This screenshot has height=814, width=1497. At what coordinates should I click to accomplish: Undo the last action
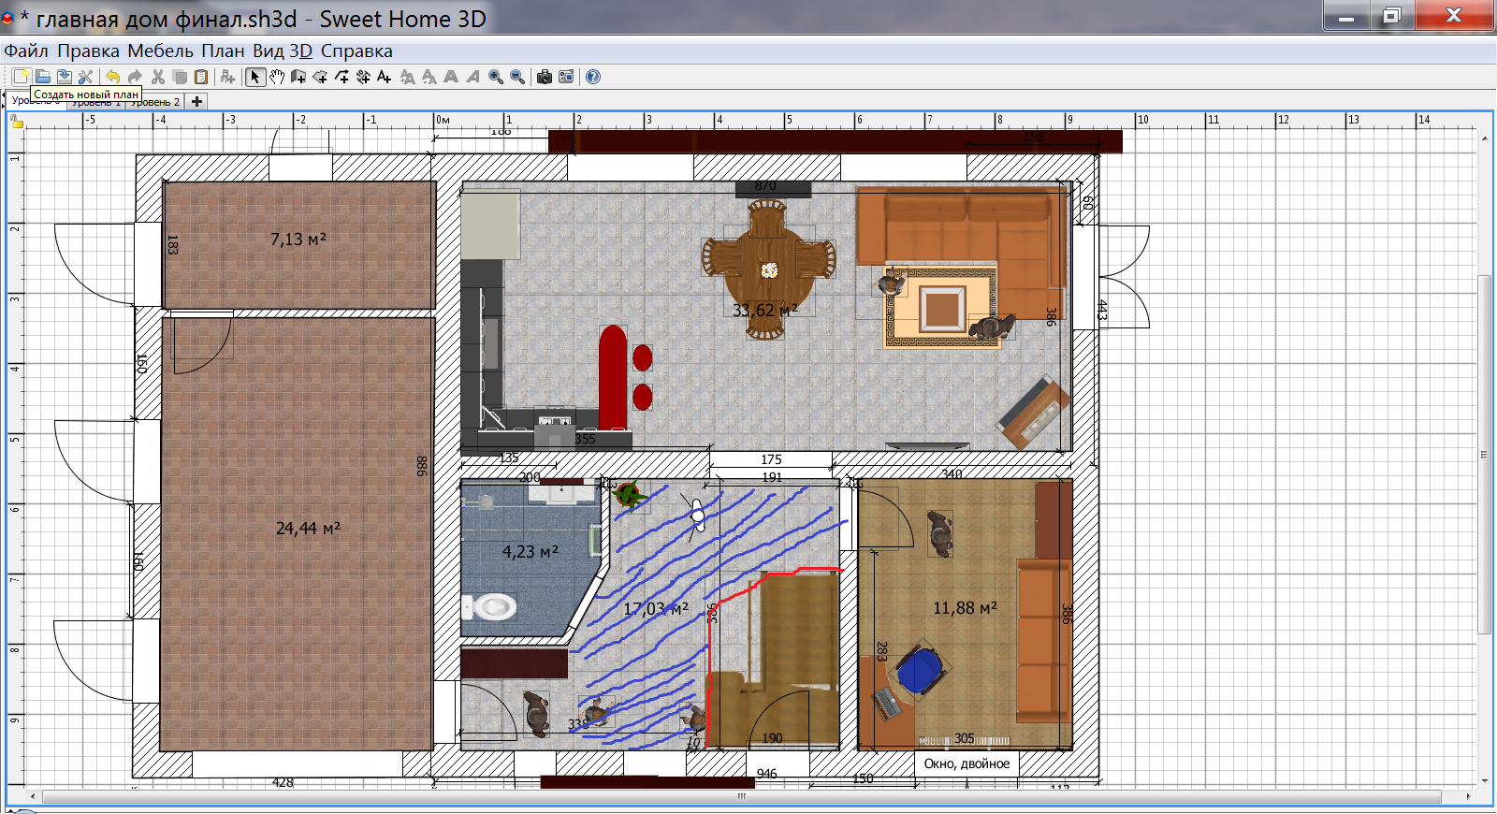113,77
